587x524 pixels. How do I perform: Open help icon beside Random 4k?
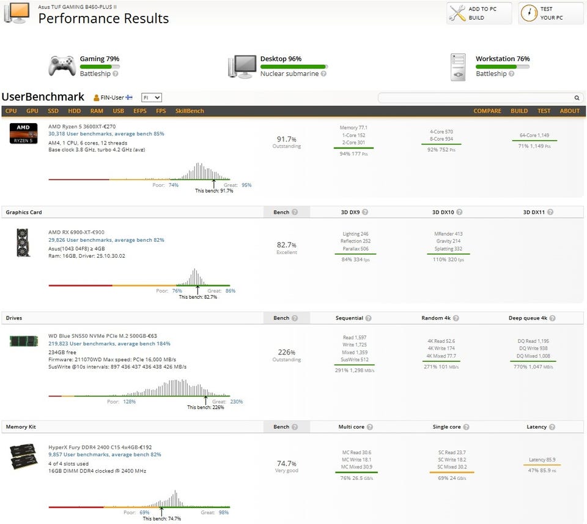456,318
